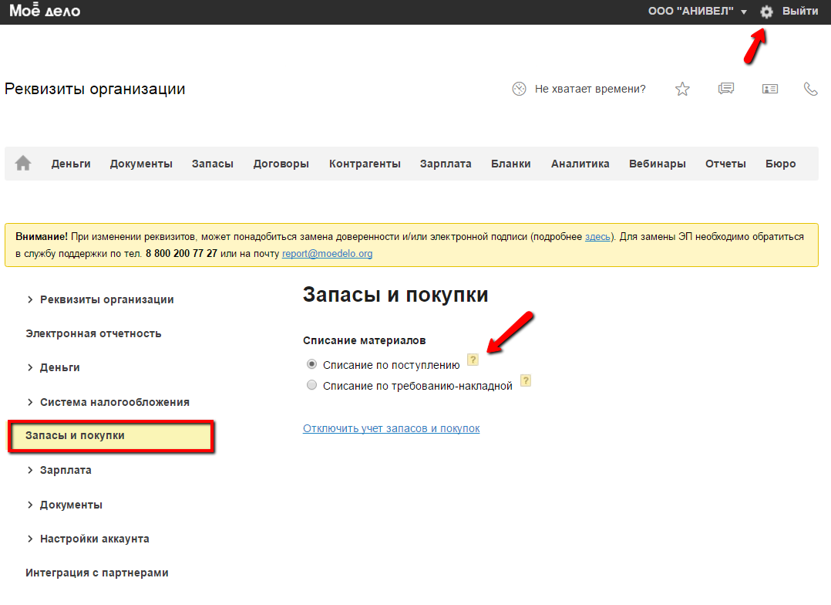Open the ООО "АНИВЕЛ" organization dropdown

pyautogui.click(x=698, y=12)
